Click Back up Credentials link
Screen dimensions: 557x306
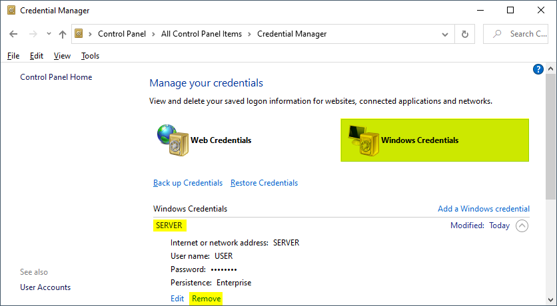click(x=188, y=183)
